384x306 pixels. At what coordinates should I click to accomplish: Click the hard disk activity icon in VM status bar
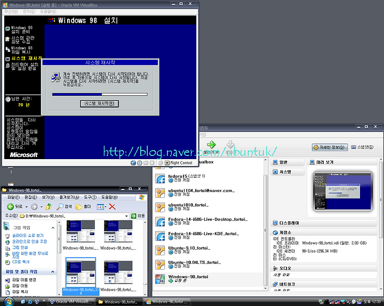(133, 163)
